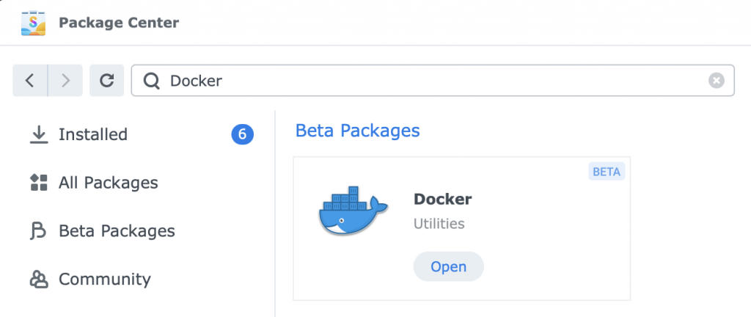Click the Installed download arrow icon
This screenshot has width=751, height=317.
point(38,134)
